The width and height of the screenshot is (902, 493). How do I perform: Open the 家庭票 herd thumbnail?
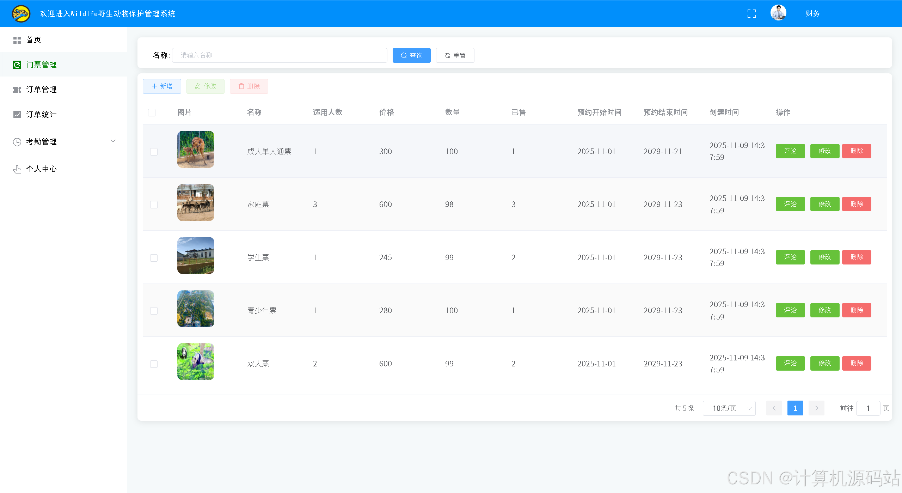[196, 203]
